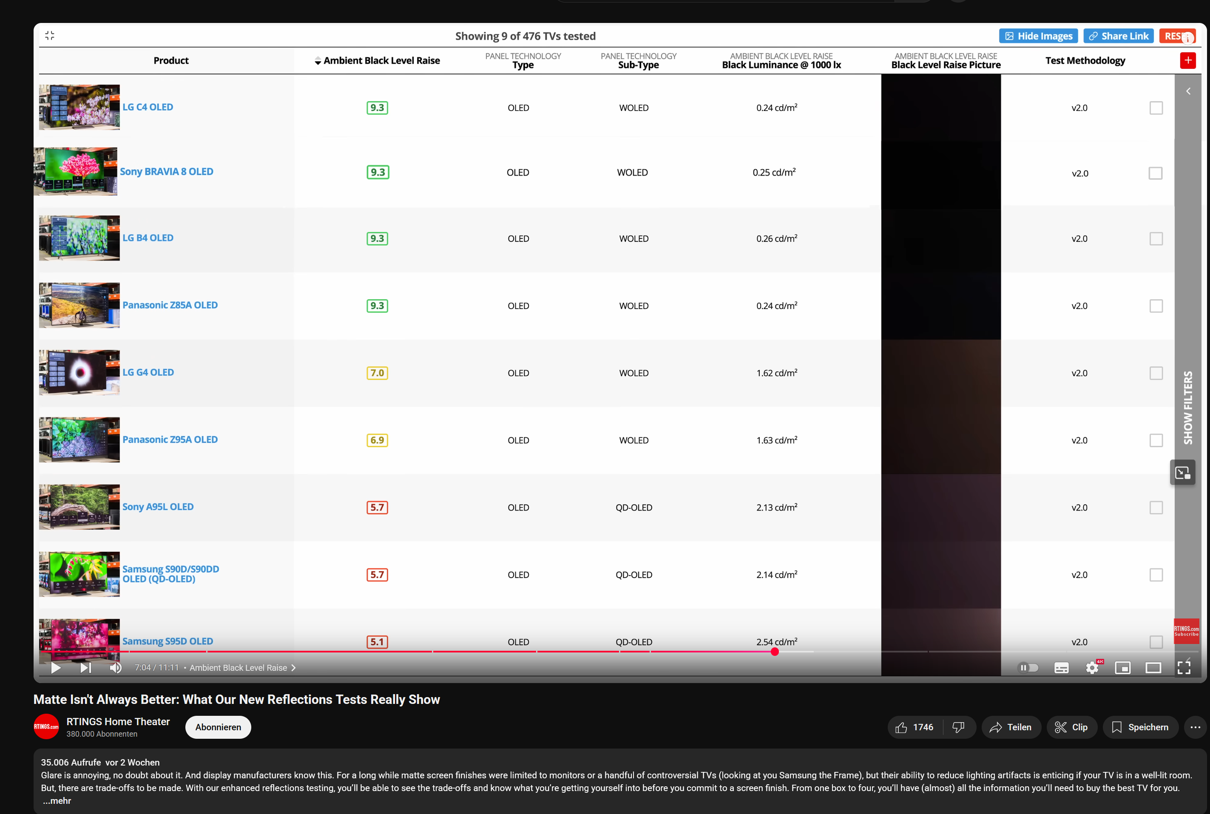1210x814 pixels.
Task: Open the Sony BRAVIA 8 OLED link
Action: pos(167,171)
